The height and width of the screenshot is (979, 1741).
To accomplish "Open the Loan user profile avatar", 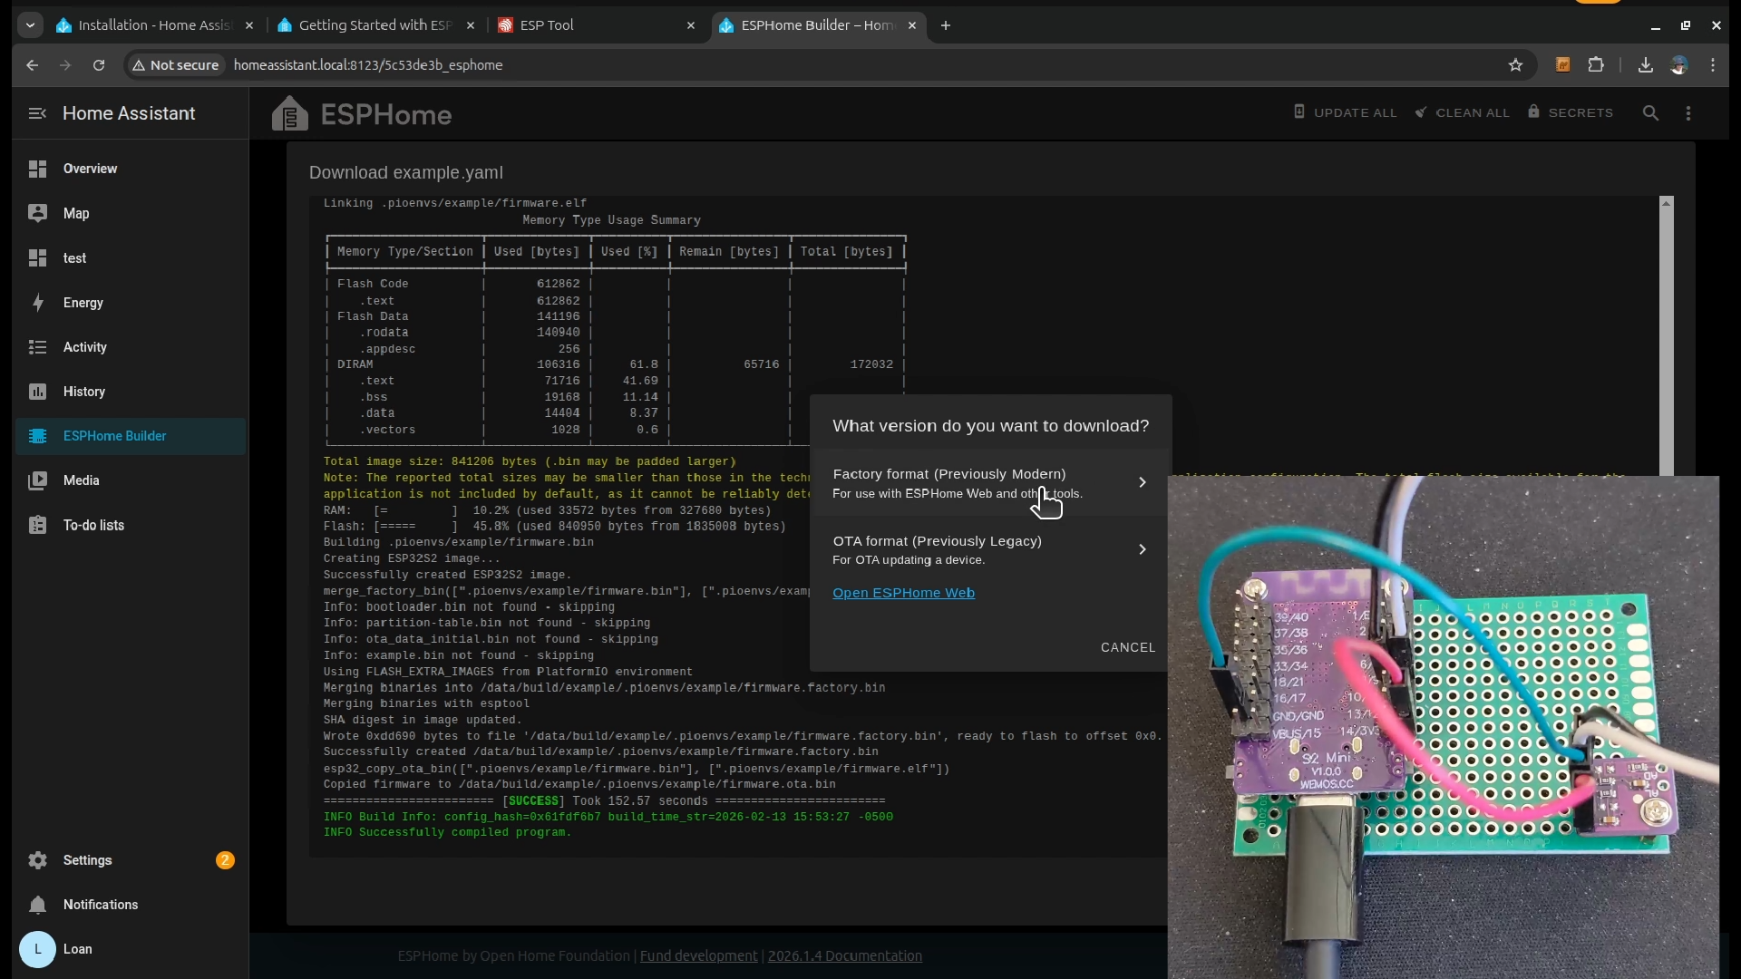I will click(37, 949).
